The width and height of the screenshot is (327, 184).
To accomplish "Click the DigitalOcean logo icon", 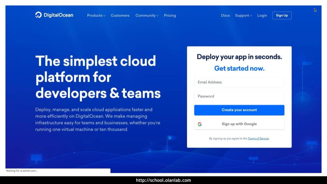I will [38, 15].
